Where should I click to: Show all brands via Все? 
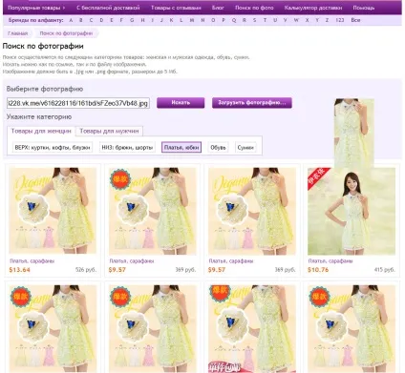coord(355,20)
